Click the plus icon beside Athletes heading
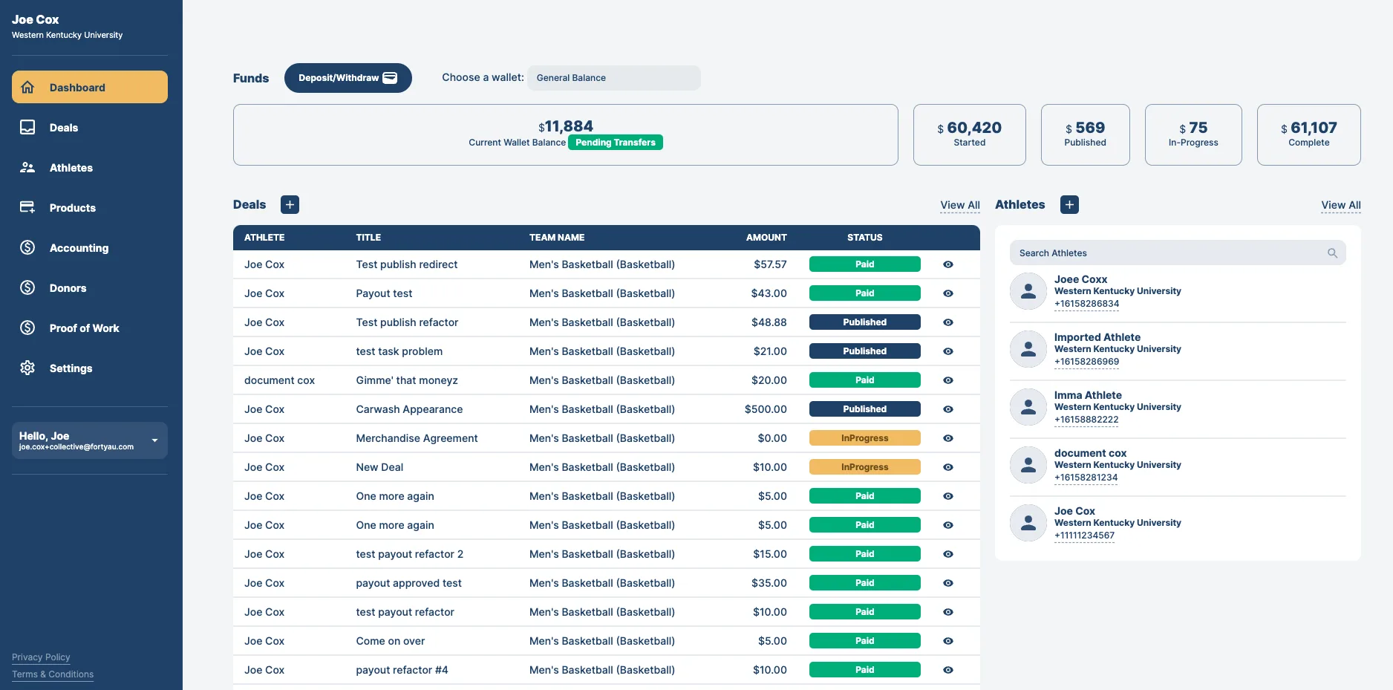Screen dimensions: 1393x690 (x=1069, y=205)
